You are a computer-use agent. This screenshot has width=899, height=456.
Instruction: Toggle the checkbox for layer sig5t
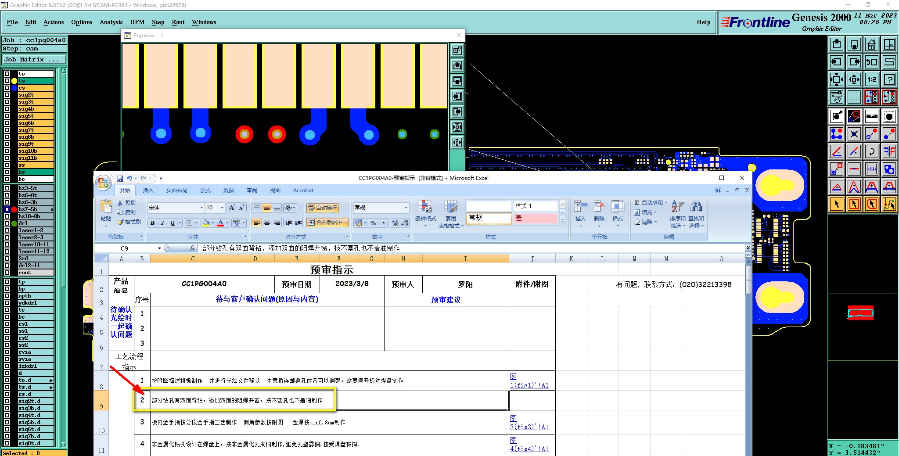(x=7, y=116)
